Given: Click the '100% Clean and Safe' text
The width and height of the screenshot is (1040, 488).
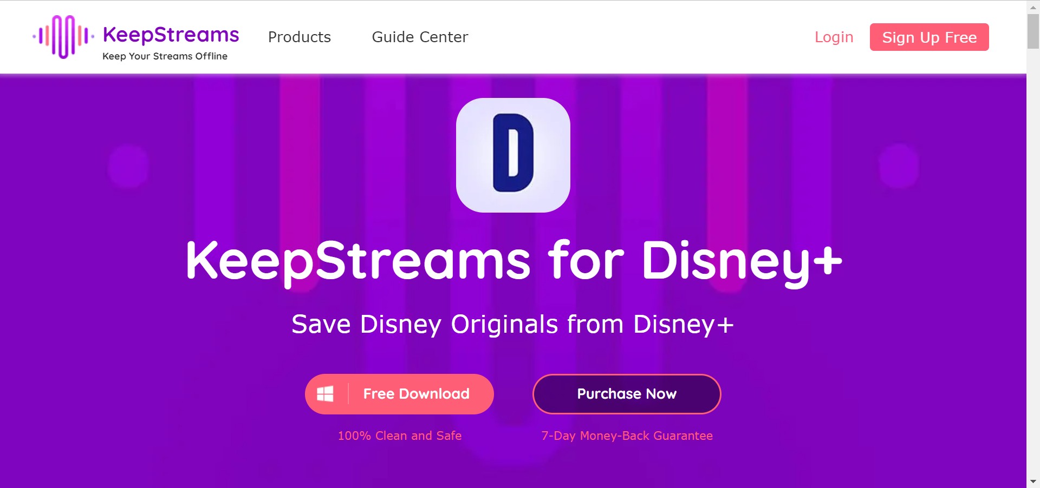Looking at the screenshot, I should click(x=400, y=436).
